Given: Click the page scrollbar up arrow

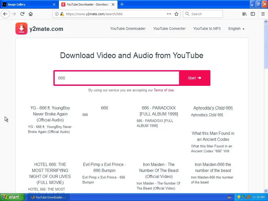Looking at the screenshot, I should (x=266, y=21).
